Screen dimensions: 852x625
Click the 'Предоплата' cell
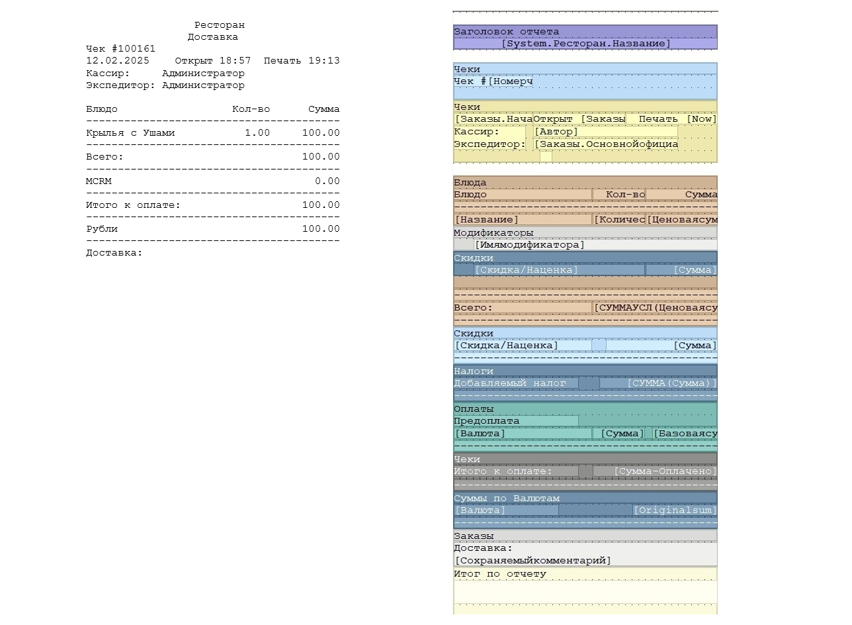pyautogui.click(x=516, y=421)
